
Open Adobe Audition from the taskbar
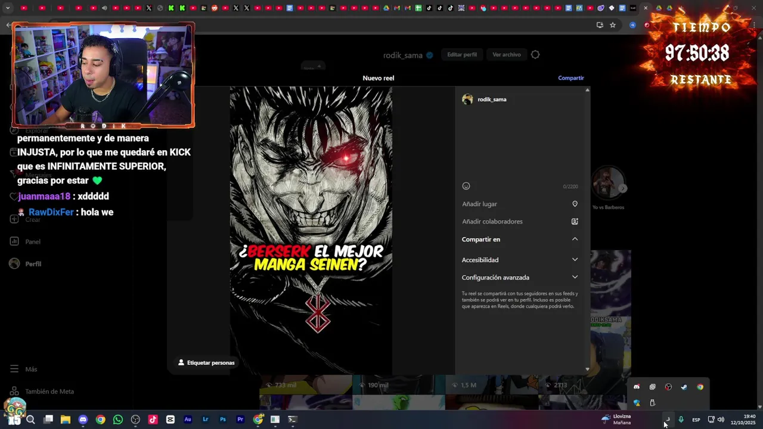point(188,419)
